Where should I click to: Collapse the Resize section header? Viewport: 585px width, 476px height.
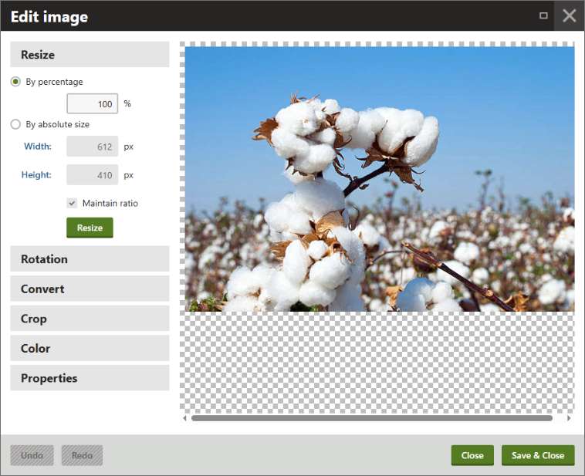point(90,55)
